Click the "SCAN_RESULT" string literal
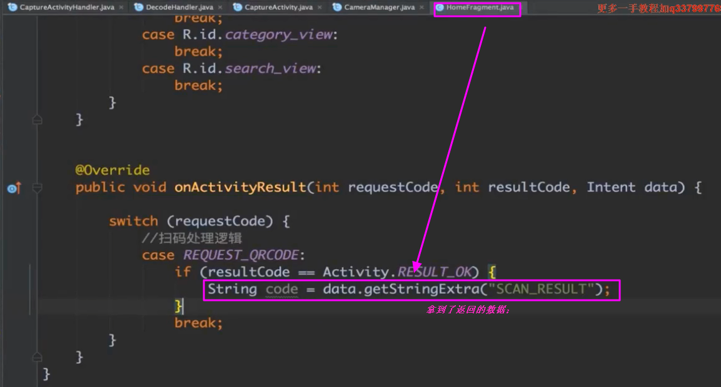 click(541, 289)
